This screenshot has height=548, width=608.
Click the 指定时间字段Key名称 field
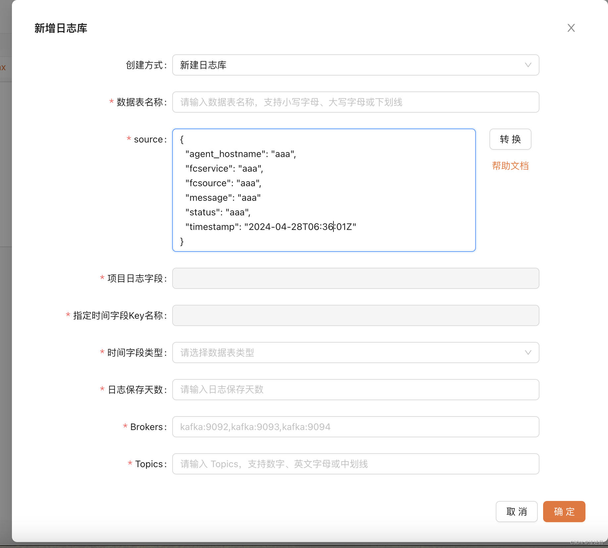[355, 315]
